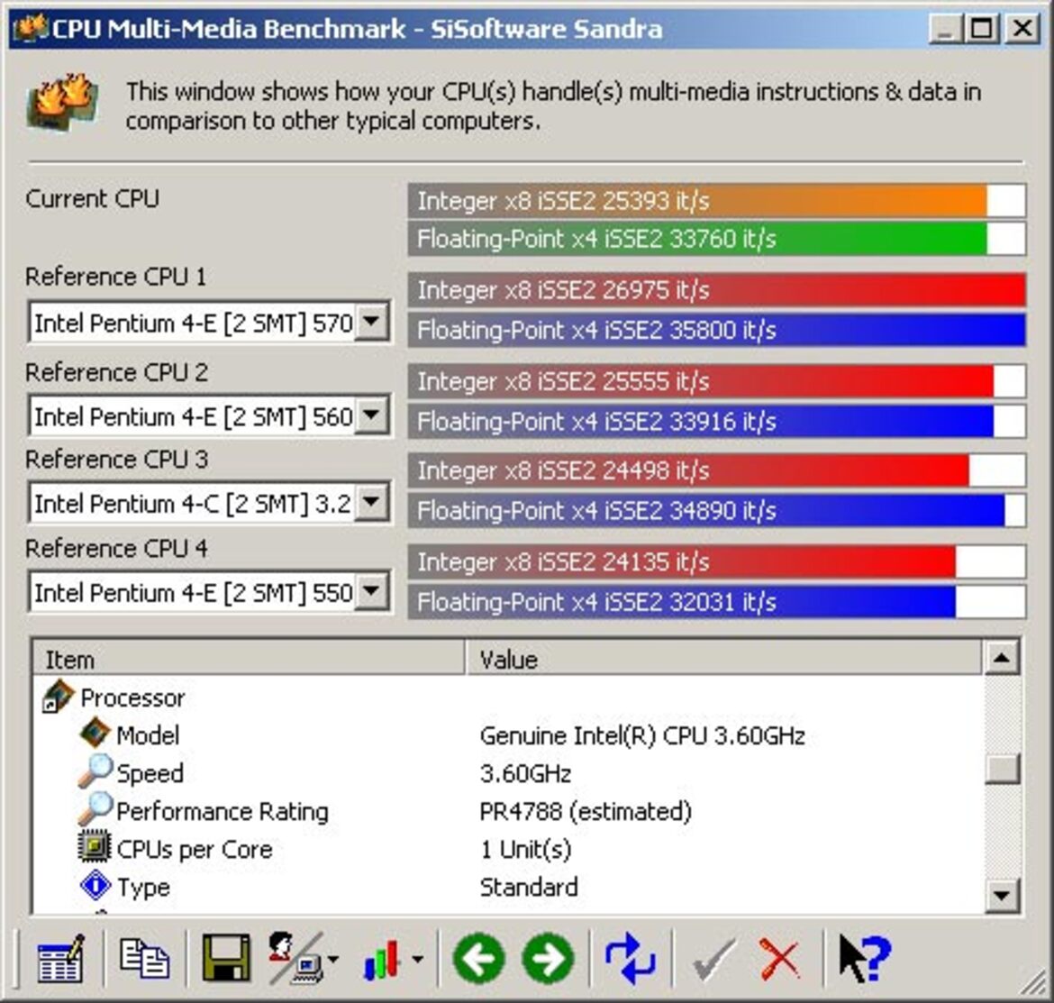Open the user and computer connection icon

pyautogui.click(x=295, y=959)
